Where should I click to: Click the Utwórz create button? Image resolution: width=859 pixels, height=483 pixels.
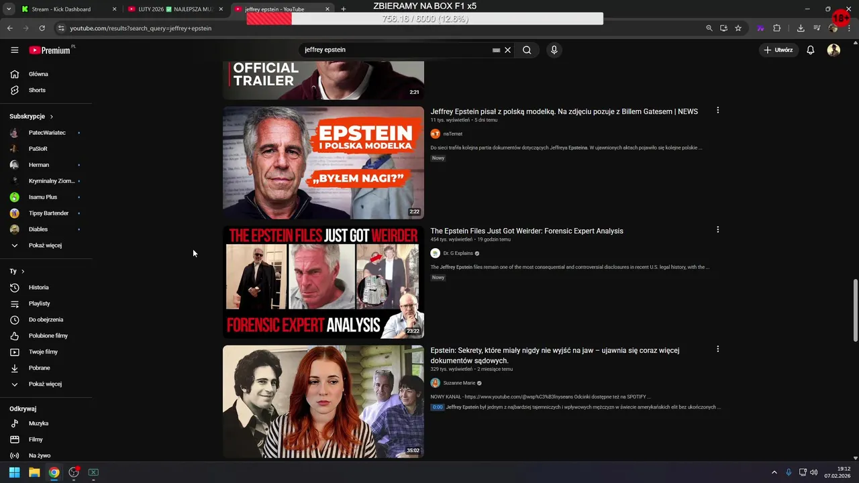(778, 50)
